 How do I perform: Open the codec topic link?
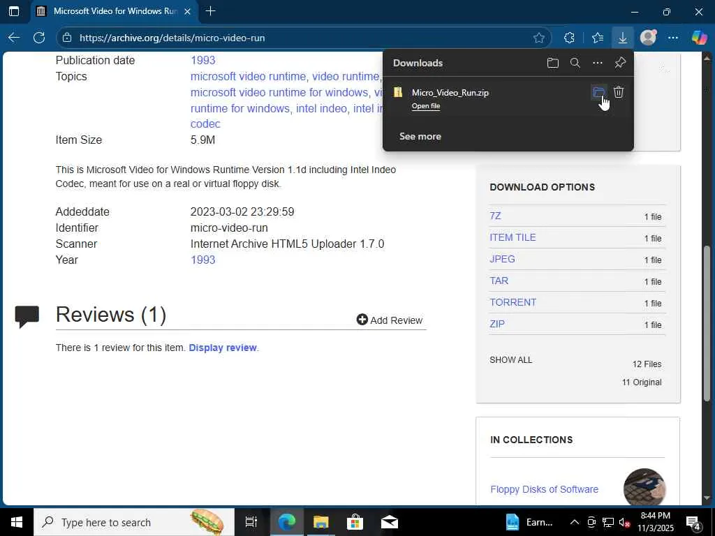(205, 124)
